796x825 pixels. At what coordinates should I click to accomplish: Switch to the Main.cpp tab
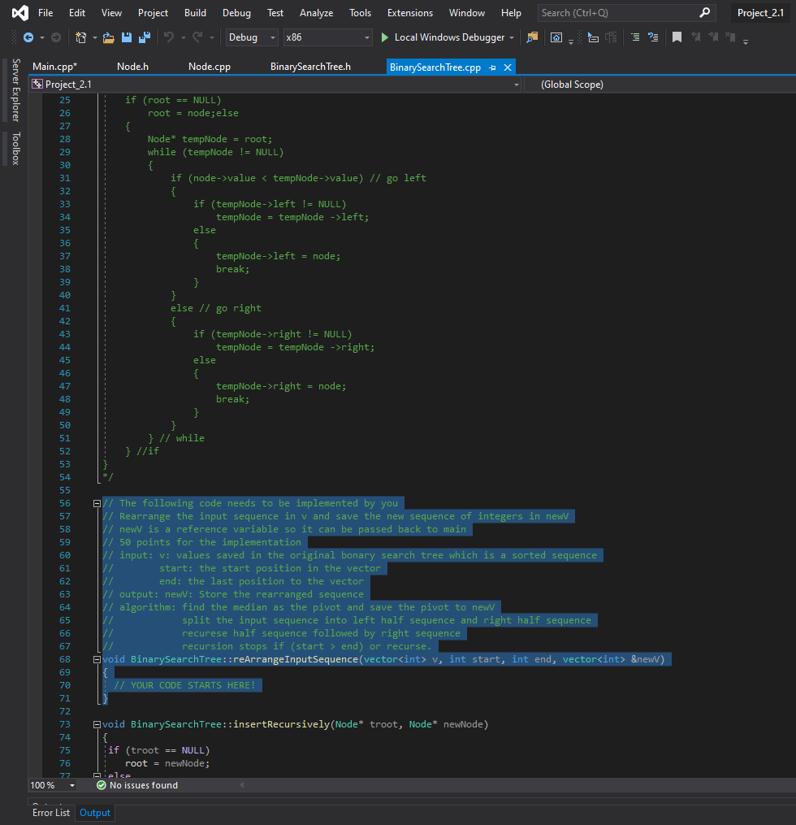coord(54,67)
